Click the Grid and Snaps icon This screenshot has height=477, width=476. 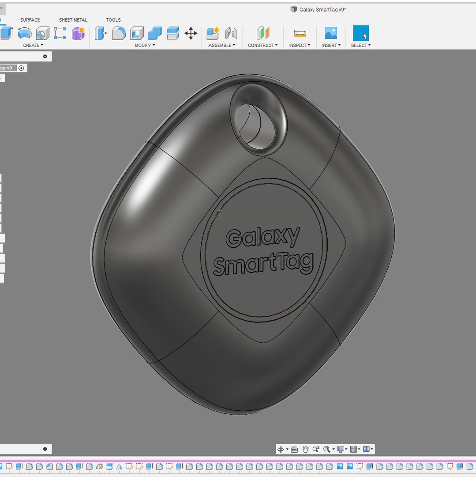[353, 449]
